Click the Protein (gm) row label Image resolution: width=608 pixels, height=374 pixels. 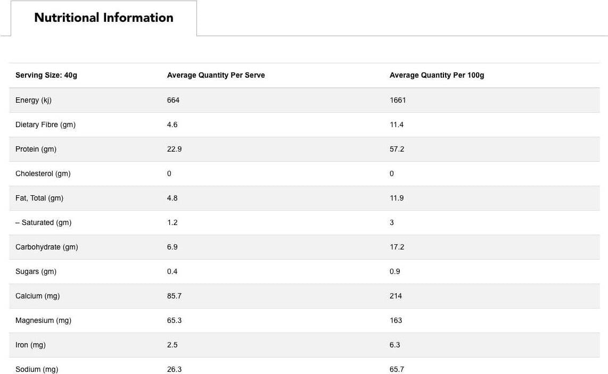[x=36, y=149]
